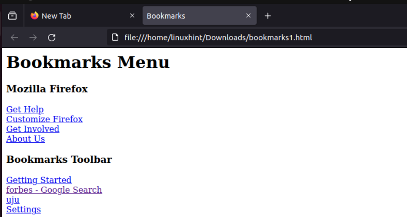Image resolution: width=407 pixels, height=217 pixels.
Task: Go forward one page
Action: click(33, 38)
